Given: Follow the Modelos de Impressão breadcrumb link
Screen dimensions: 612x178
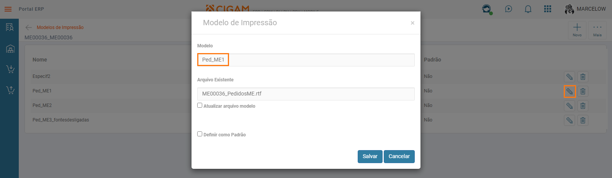Looking at the screenshot, I should 60,28.
